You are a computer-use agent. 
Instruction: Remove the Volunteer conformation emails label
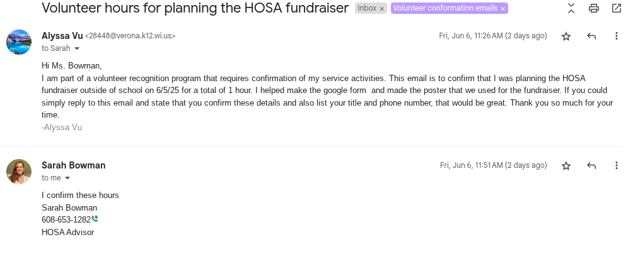coord(502,9)
